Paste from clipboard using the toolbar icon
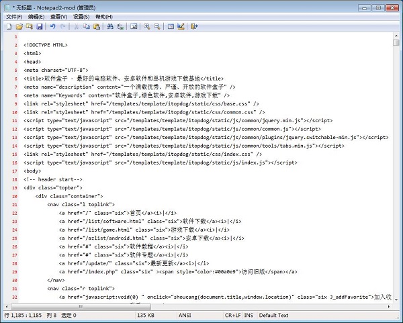 (x=97, y=26)
